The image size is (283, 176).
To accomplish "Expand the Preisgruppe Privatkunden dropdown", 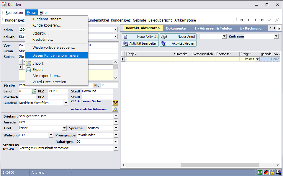I will [116, 135].
